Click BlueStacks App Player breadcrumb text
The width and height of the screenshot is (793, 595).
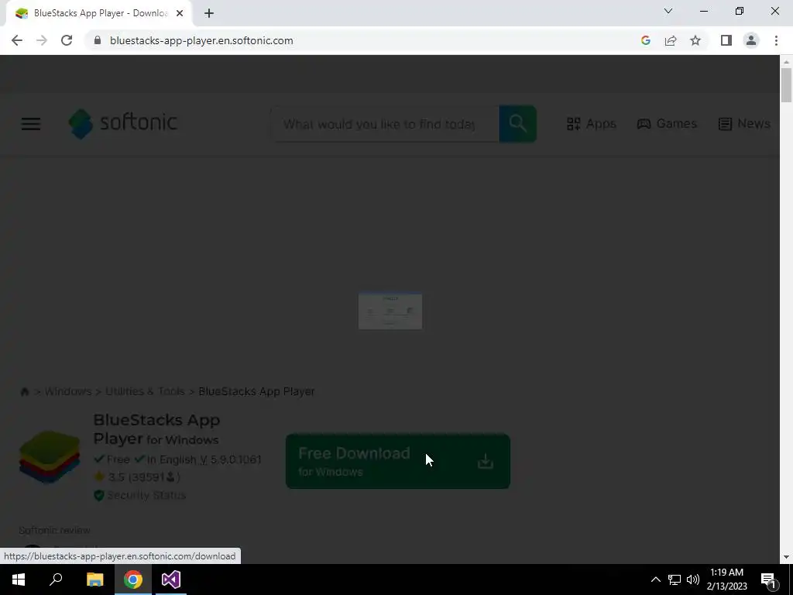[x=256, y=391]
